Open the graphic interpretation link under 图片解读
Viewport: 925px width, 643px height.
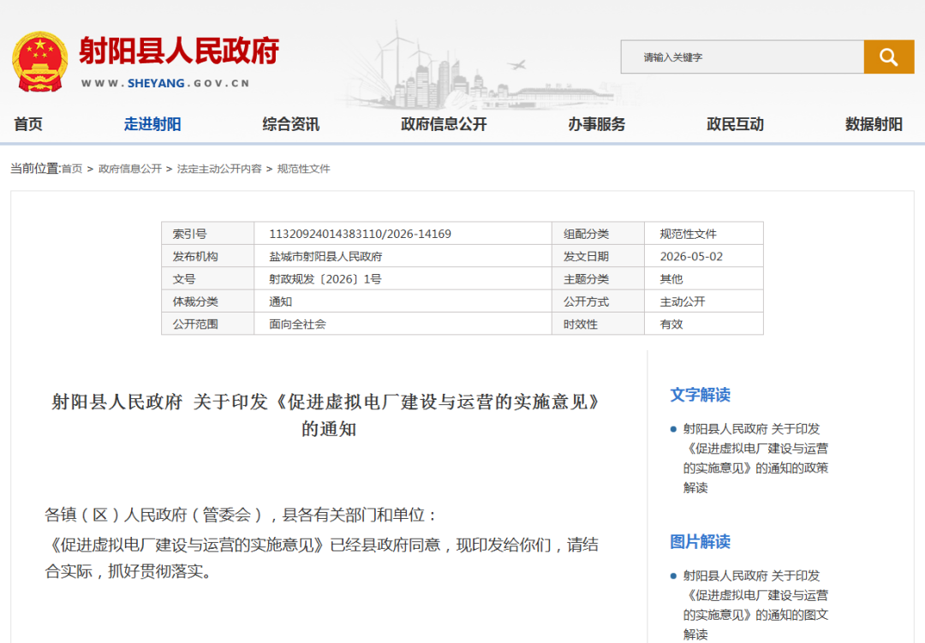(x=755, y=604)
